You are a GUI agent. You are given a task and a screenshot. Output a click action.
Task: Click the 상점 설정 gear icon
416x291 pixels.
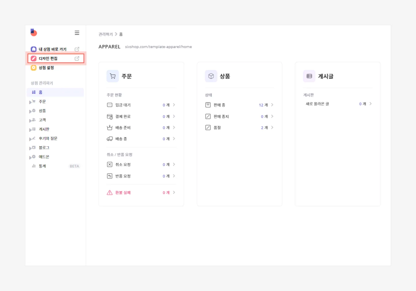pos(34,68)
